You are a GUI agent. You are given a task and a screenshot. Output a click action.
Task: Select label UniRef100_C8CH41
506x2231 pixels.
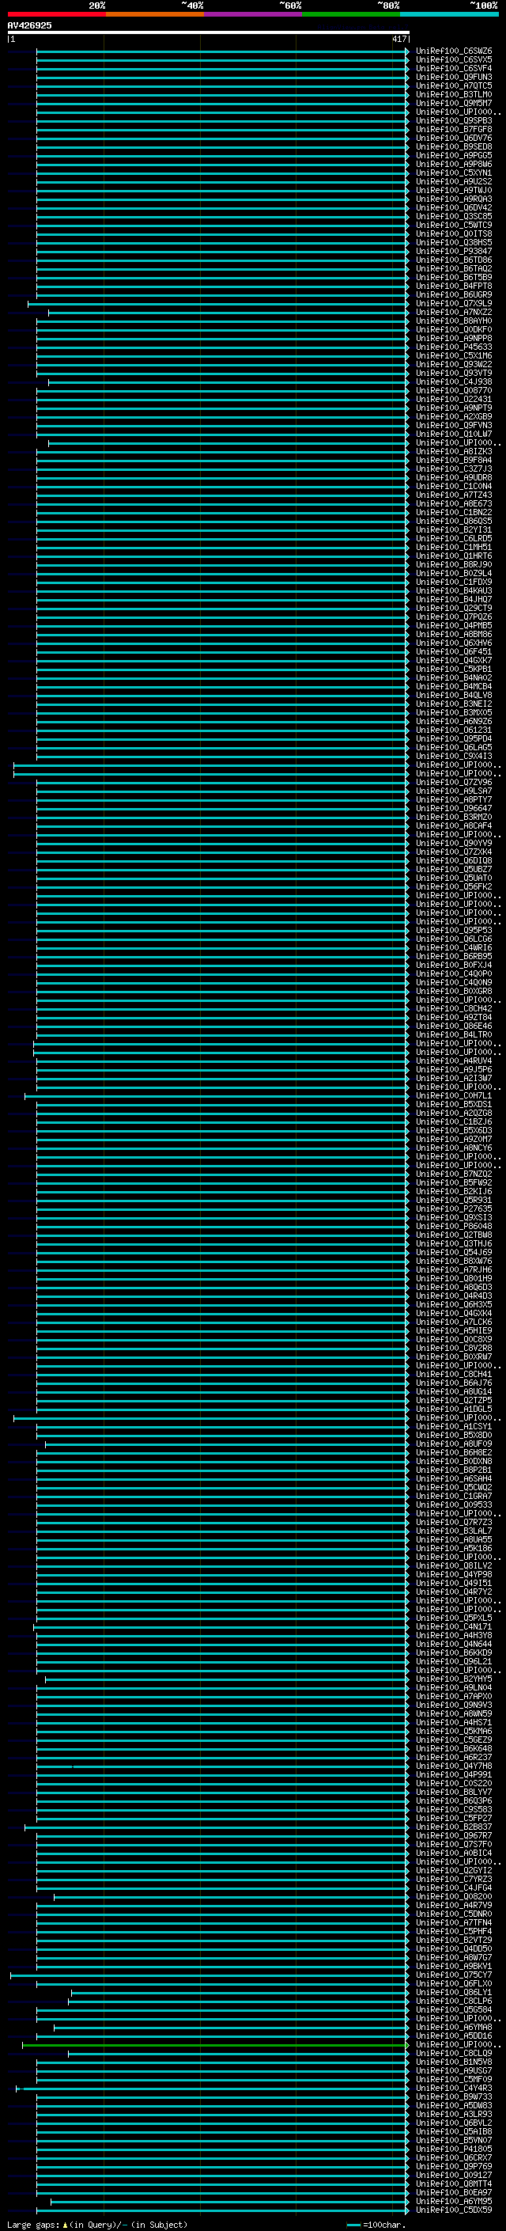pos(454,1375)
